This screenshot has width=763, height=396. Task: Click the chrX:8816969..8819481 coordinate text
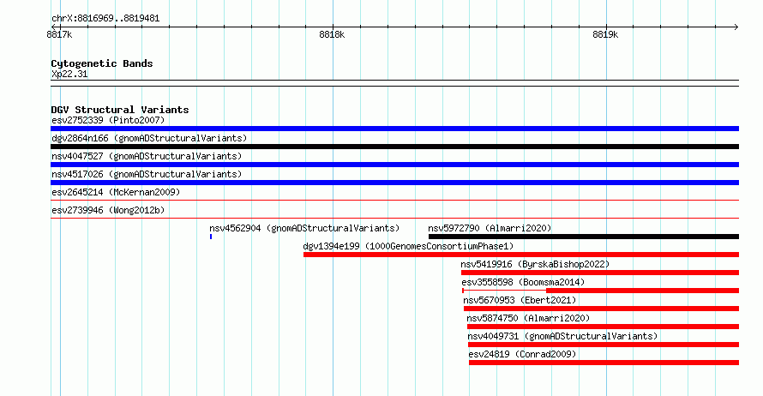(x=105, y=19)
